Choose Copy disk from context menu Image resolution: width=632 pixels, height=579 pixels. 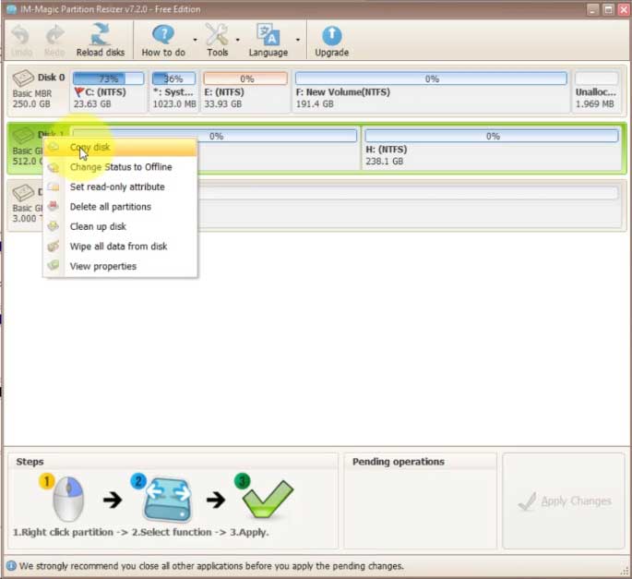click(x=120, y=147)
